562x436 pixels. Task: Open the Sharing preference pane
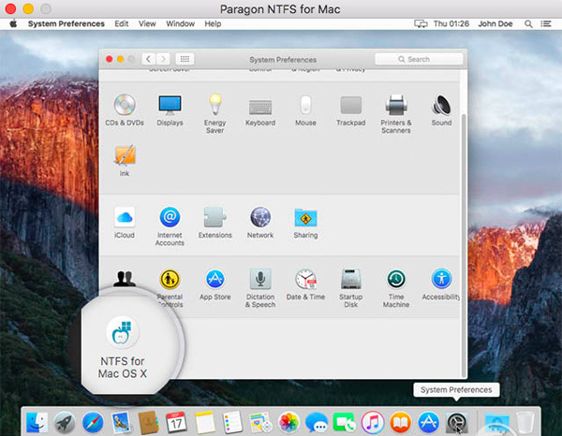click(x=305, y=223)
